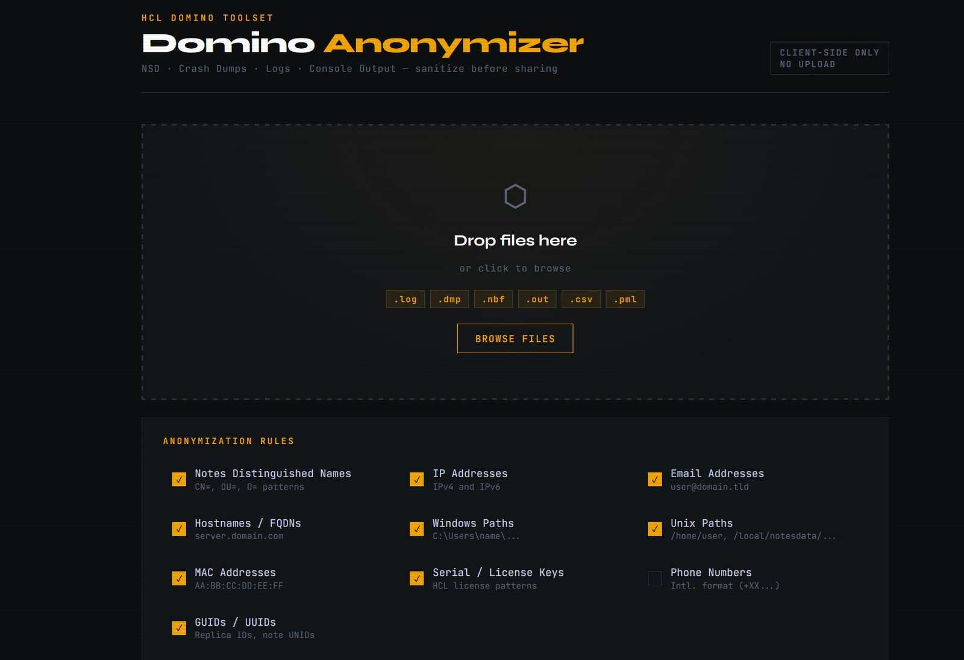Viewport: 964px width, 660px height.
Task: Click the .dmp file type tag
Action: (449, 299)
